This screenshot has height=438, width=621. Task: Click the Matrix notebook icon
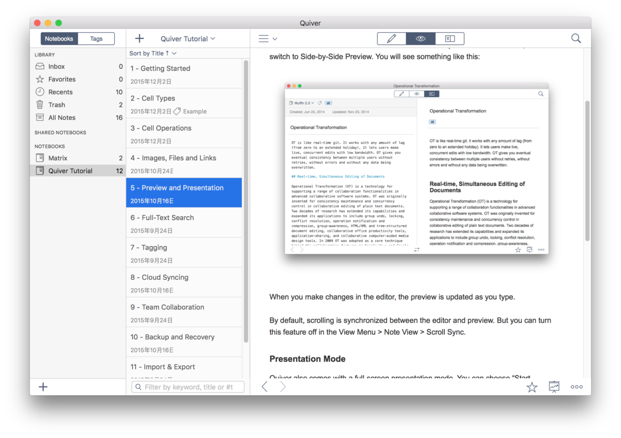coord(40,158)
